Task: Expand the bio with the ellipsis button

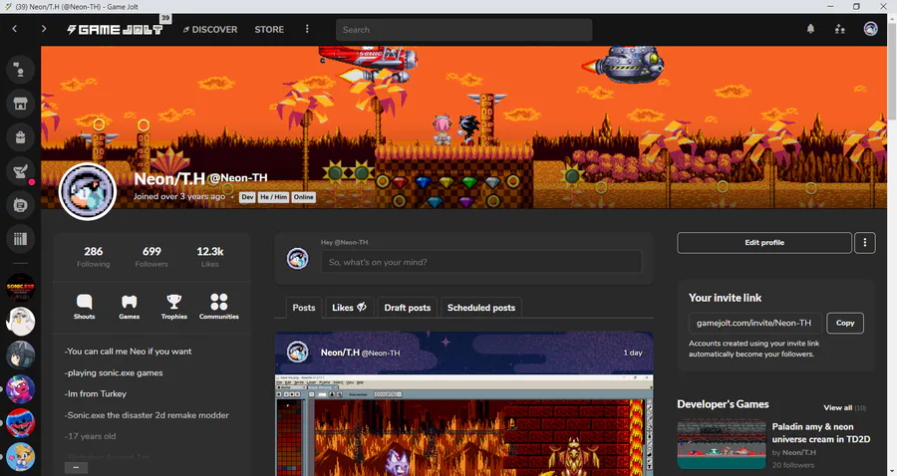Action: pos(76,468)
